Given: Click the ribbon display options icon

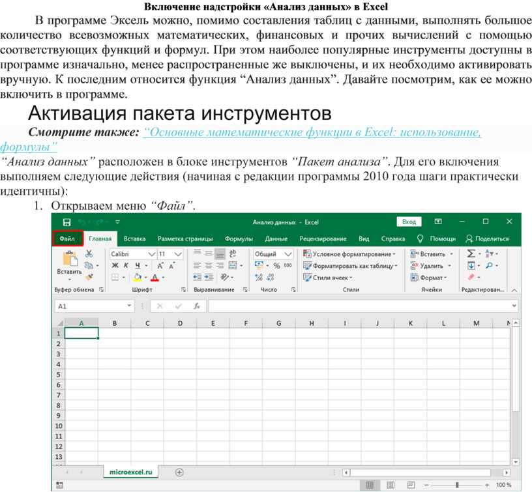Looking at the screenshot, I should coord(438,222).
